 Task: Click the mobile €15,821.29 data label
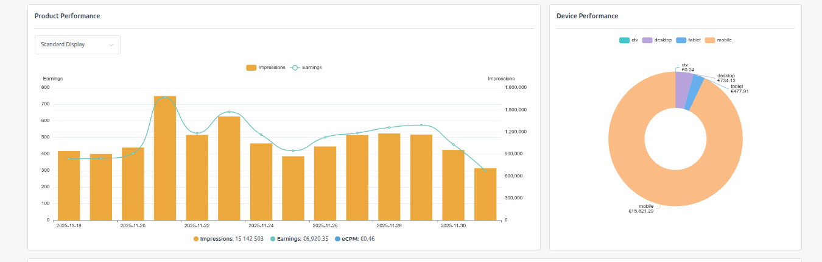pyautogui.click(x=645, y=208)
